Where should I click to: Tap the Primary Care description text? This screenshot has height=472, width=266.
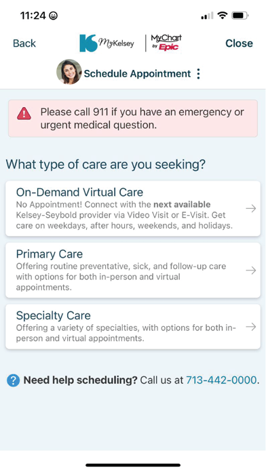coord(121,277)
